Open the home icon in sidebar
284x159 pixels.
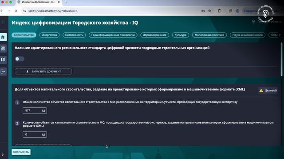point(3,37)
